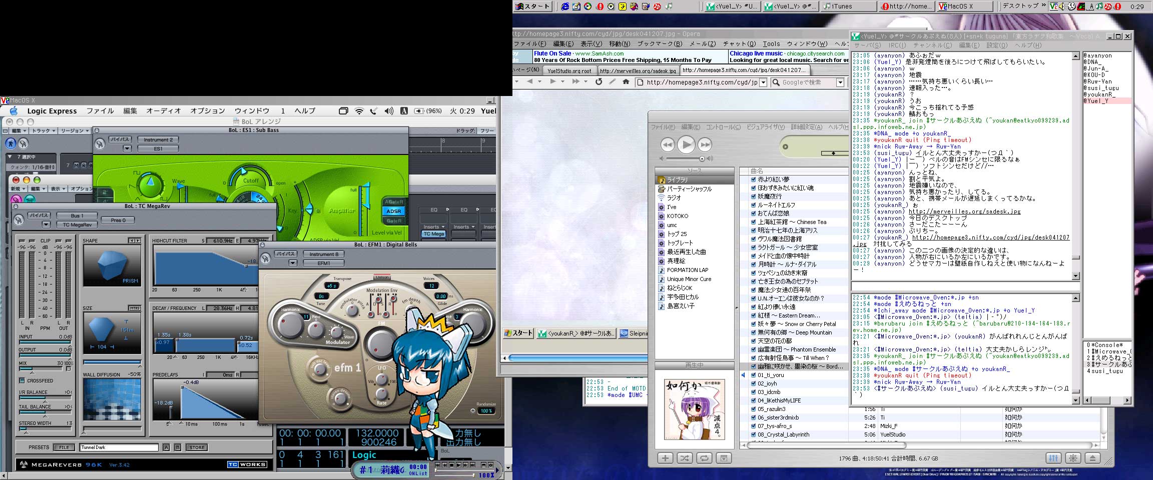Click the Internet Explorer quick launch icon

(565, 6)
